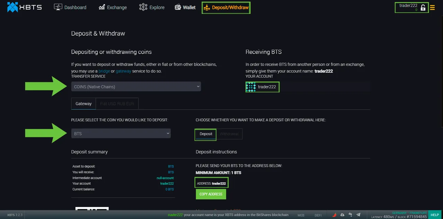Screen dimensions: 443x219
Task: Switch to the Fiat USD RUB EUR tab
Action: [117, 104]
